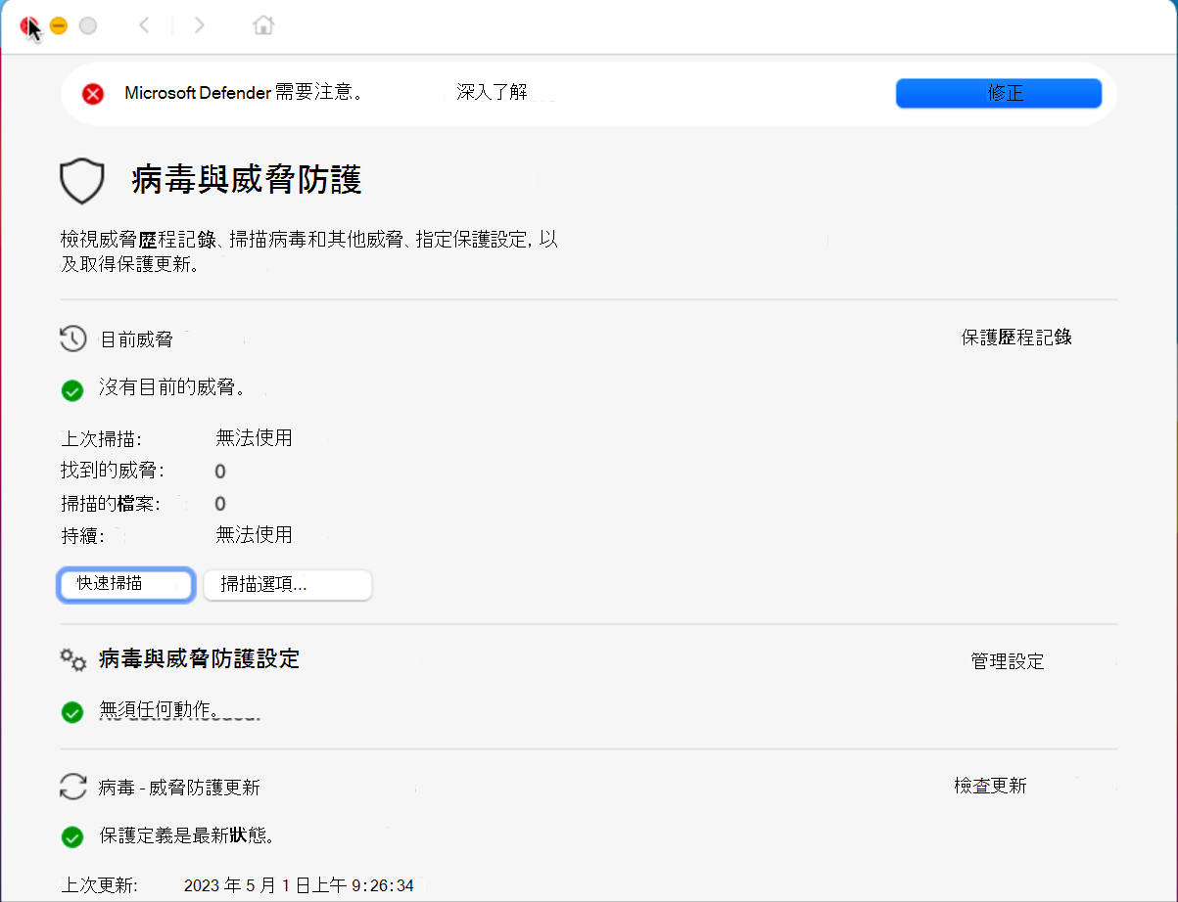Click the 找到的威脅 value 0
This screenshot has width=1178, height=902.
coord(220,472)
